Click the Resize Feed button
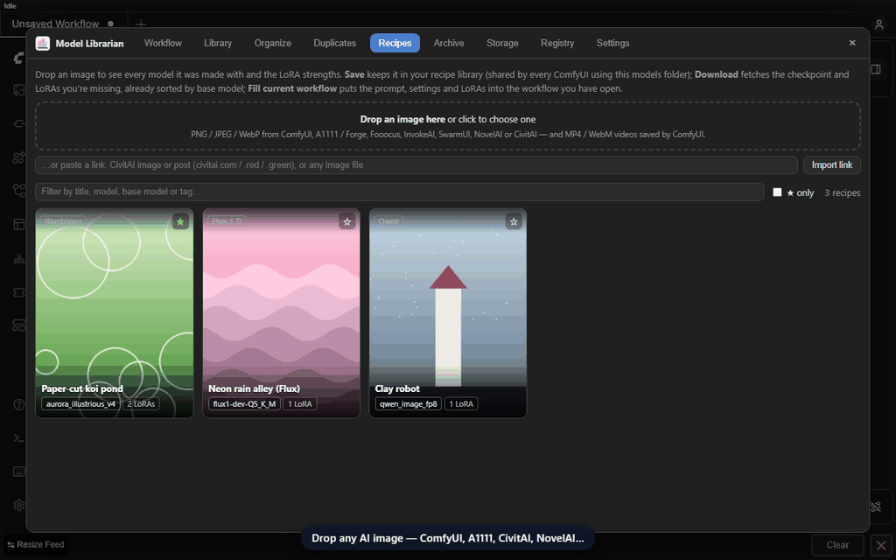The width and height of the screenshot is (896, 560). click(36, 544)
